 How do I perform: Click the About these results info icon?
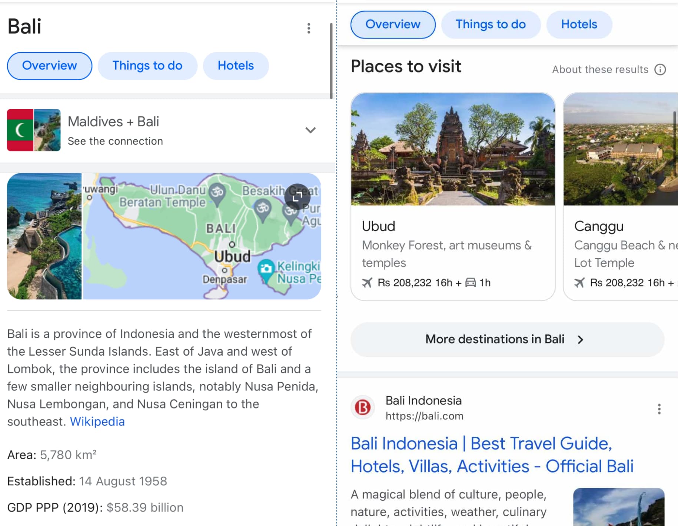point(660,69)
